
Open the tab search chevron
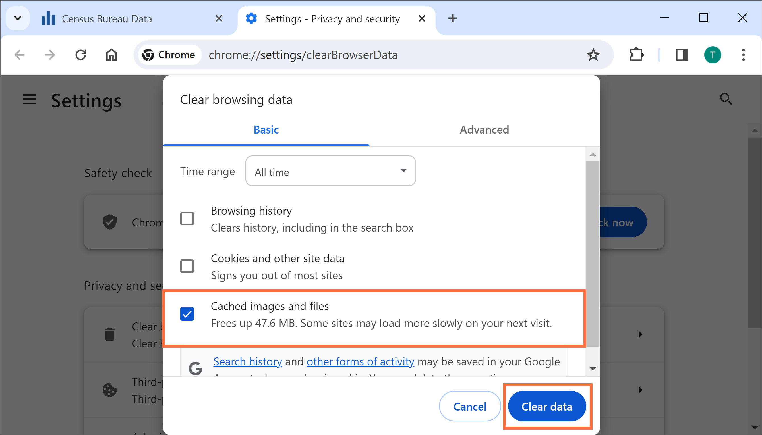17,18
